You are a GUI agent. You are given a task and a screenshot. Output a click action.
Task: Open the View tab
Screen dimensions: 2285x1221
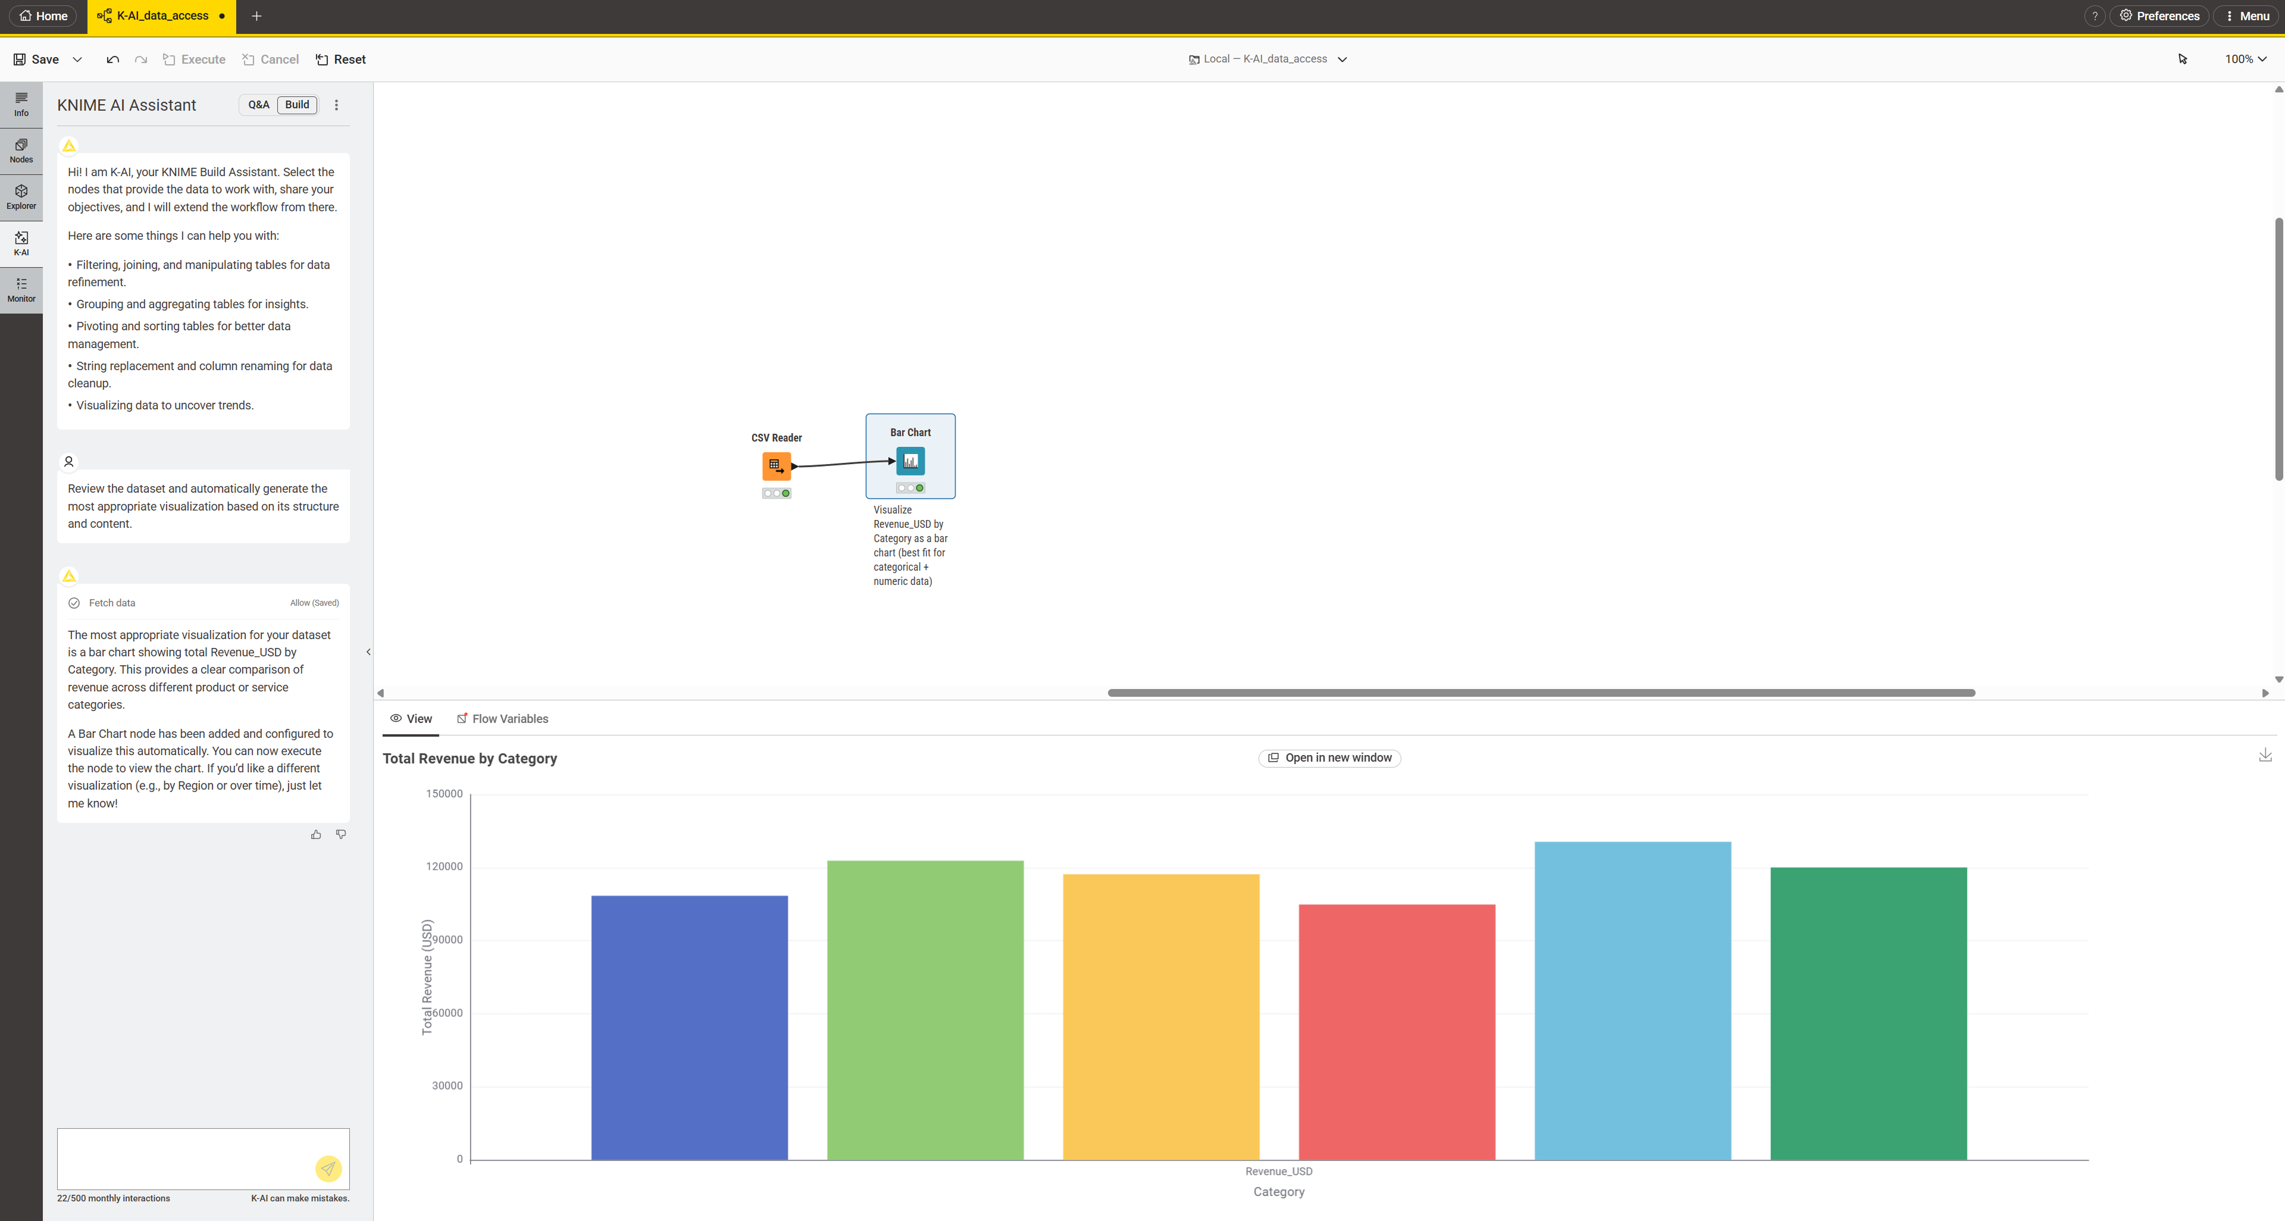pyautogui.click(x=411, y=719)
